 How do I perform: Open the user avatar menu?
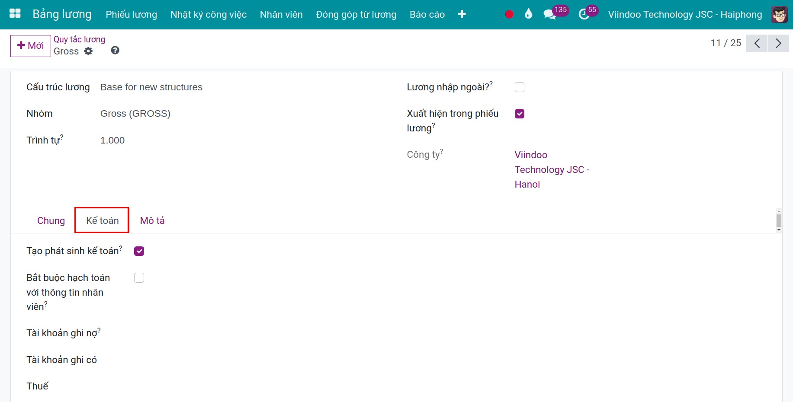click(x=779, y=14)
